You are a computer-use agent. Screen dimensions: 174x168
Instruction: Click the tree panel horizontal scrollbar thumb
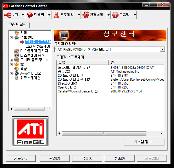[29, 109]
